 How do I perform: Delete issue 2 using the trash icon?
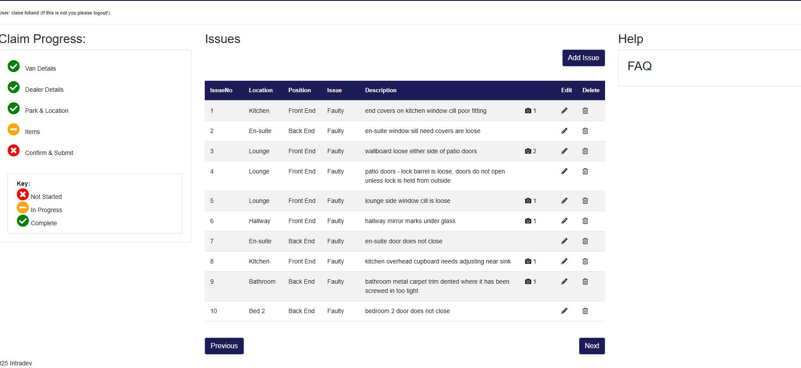pos(585,131)
